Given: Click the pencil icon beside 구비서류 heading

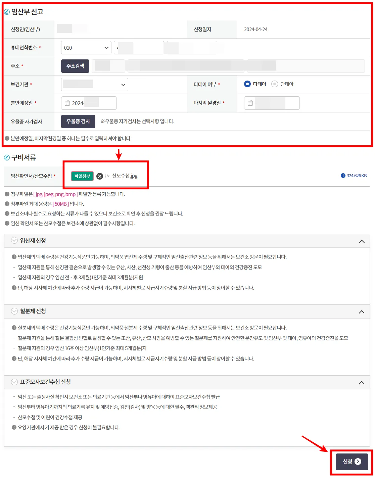Looking at the screenshot, I should point(7,157).
